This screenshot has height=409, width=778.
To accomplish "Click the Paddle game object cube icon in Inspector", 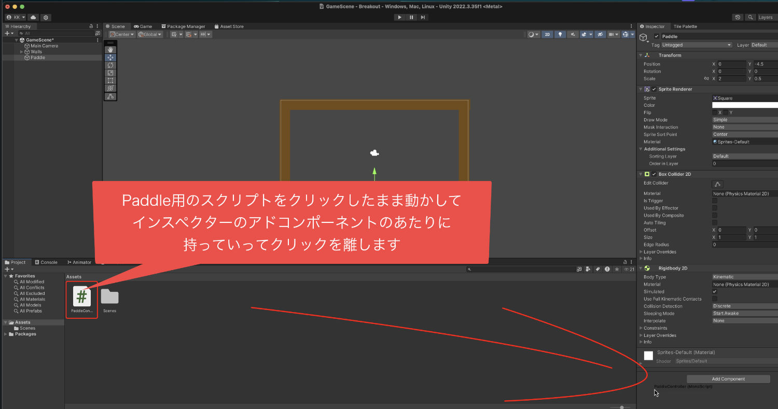I will click(x=644, y=38).
